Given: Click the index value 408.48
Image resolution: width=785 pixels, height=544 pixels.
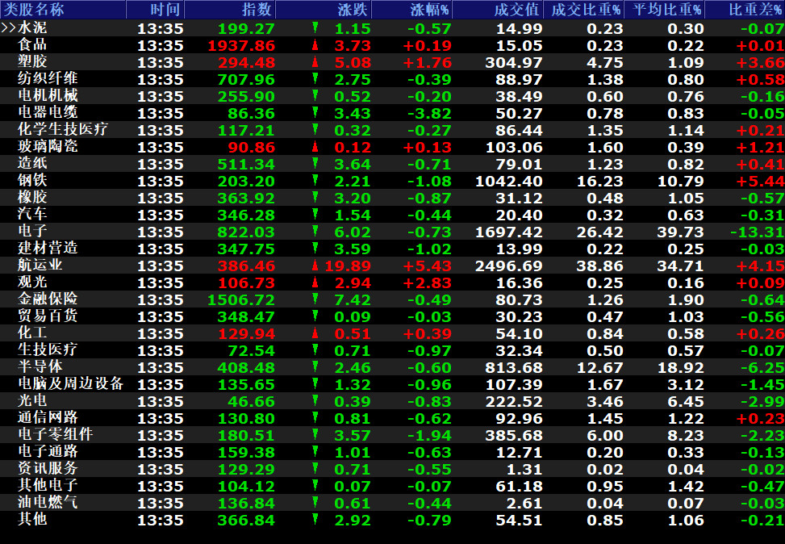Looking at the screenshot, I should [x=246, y=368].
